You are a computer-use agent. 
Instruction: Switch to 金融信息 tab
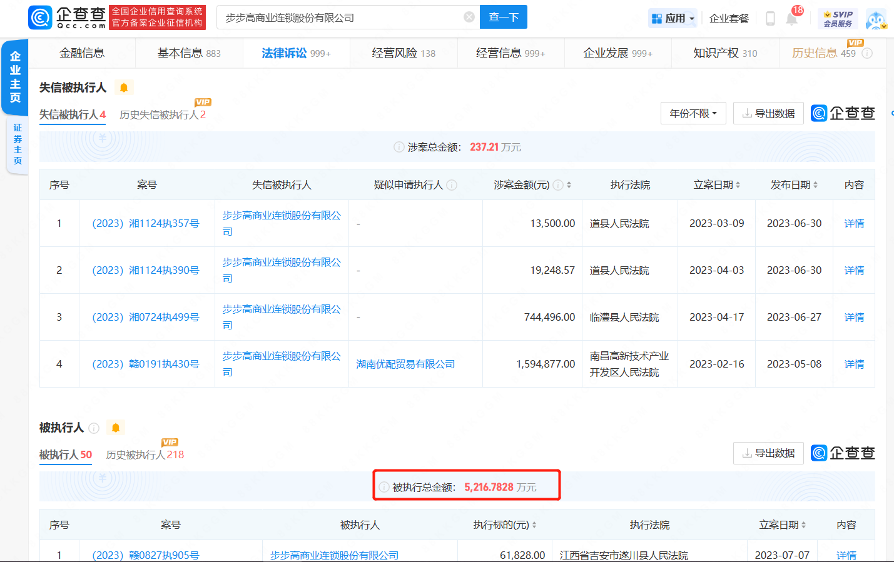[x=82, y=53]
